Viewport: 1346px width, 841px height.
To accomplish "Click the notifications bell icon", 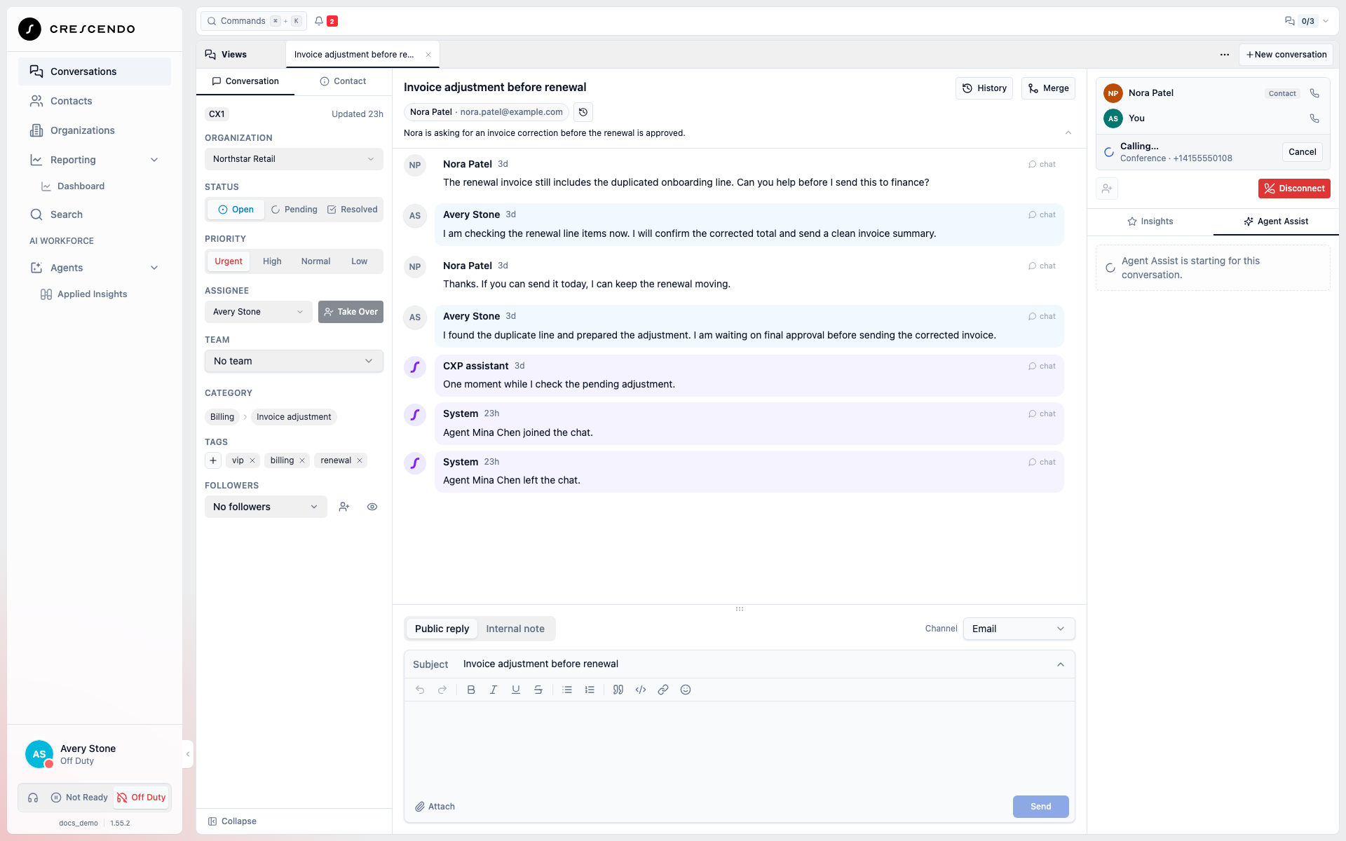I will 319,21.
